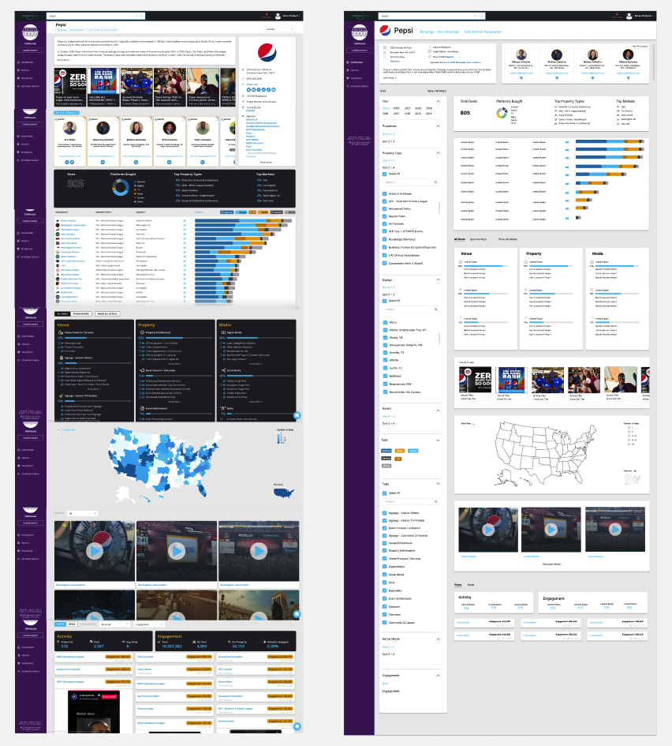Open red alert icon in right mockup header
Image resolution: width=672 pixels, height=746 pixels.
617,15
